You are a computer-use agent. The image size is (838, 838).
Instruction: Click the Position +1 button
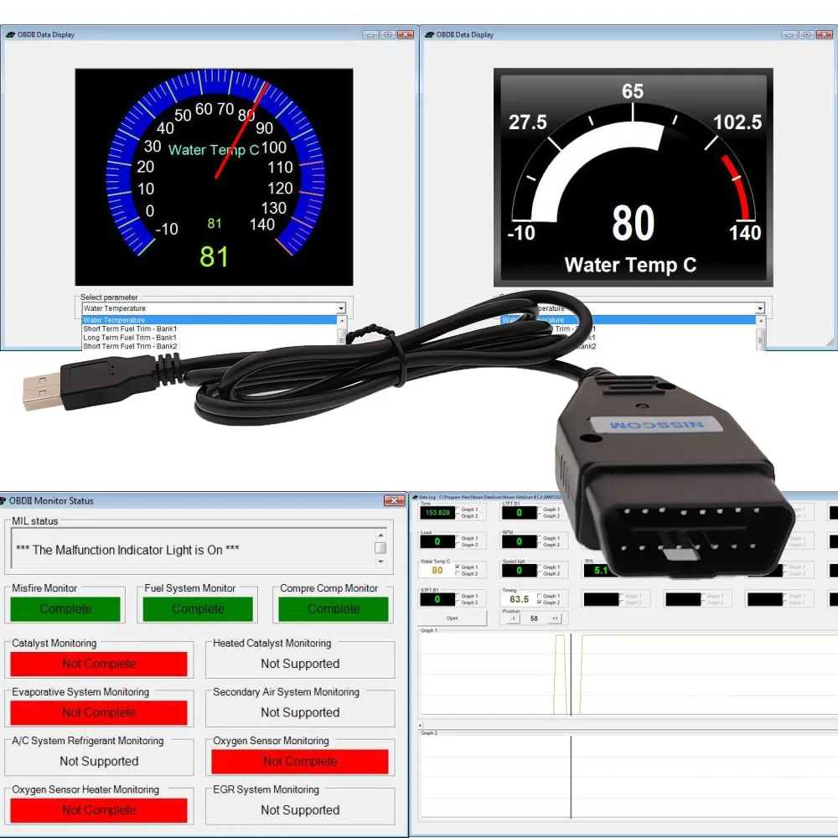[x=555, y=618]
